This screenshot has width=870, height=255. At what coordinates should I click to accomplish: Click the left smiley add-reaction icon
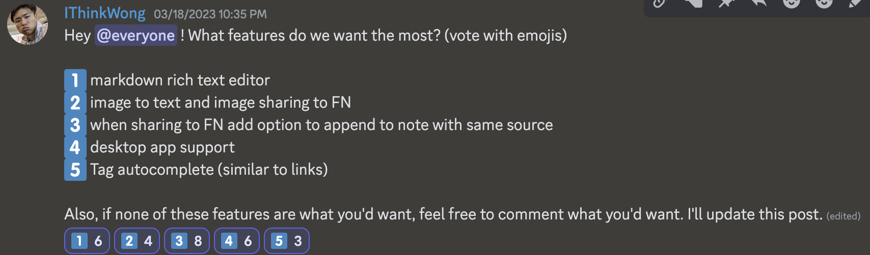(x=791, y=3)
